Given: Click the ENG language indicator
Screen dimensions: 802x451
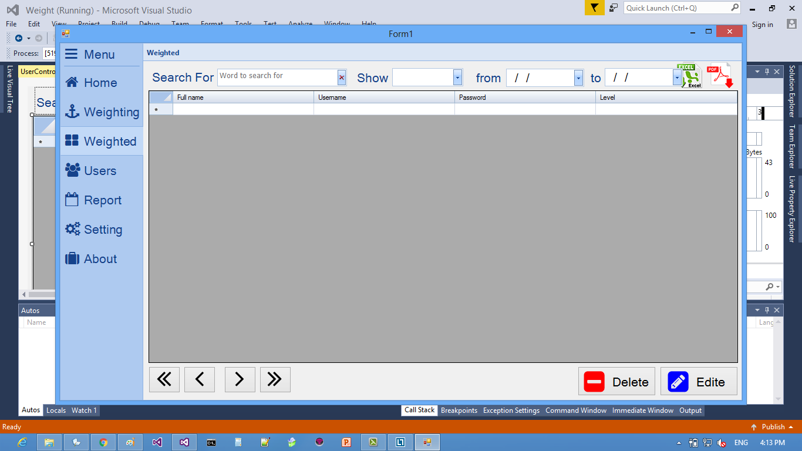Looking at the screenshot, I should (741, 443).
